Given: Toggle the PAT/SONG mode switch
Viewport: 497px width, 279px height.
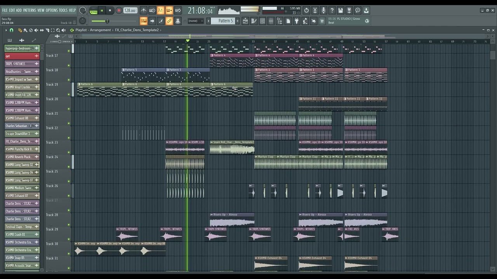Looking at the screenshot, I should pos(94,11).
